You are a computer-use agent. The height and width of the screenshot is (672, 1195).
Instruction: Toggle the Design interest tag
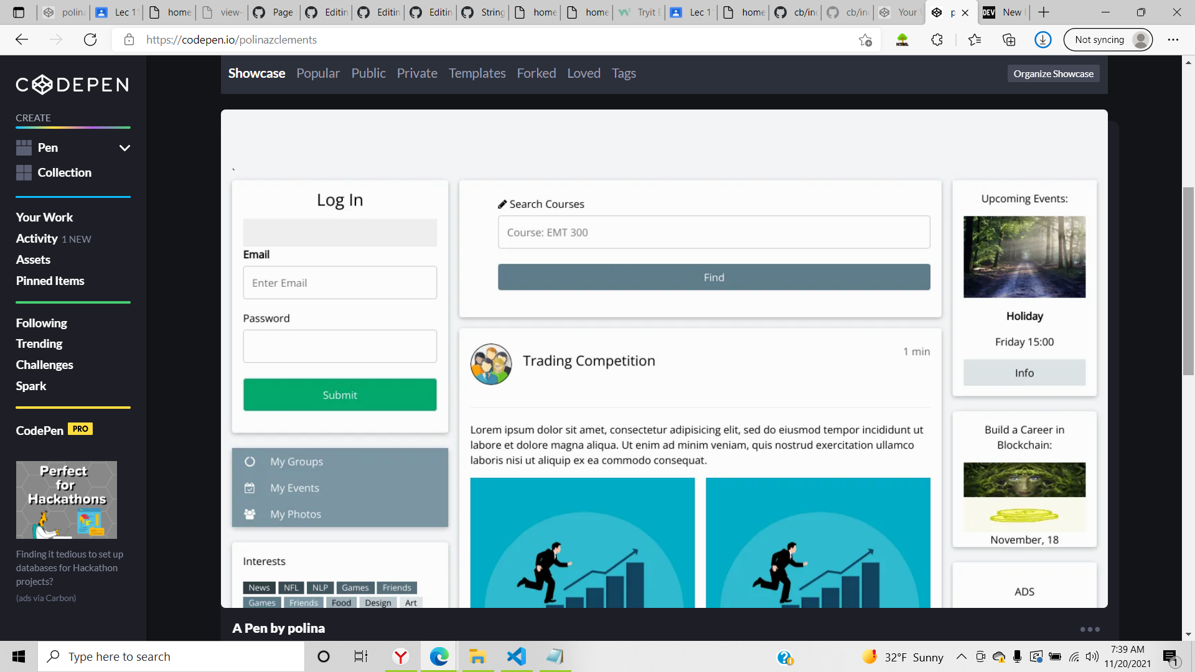click(x=378, y=602)
